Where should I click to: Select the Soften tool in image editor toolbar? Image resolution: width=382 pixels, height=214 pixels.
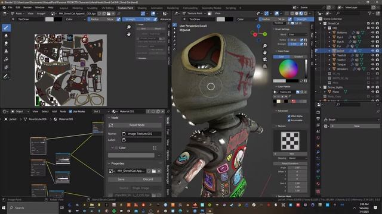[7, 36]
